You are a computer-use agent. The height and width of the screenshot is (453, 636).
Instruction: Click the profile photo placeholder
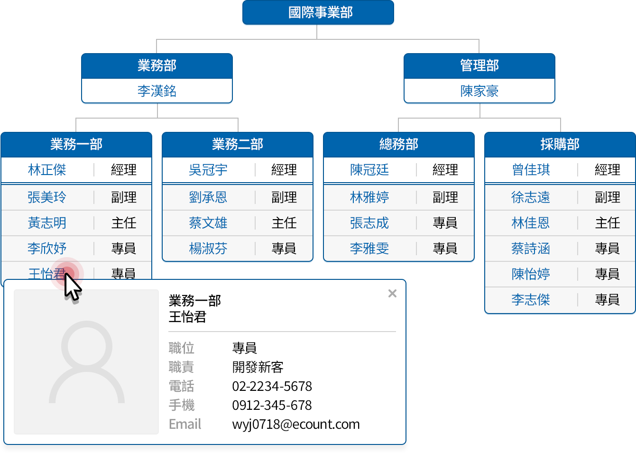86,362
